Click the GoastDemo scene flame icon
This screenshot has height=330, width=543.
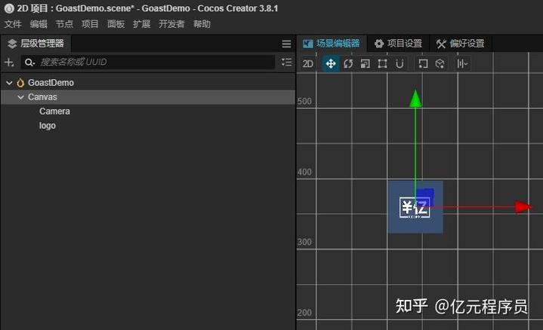pos(20,83)
